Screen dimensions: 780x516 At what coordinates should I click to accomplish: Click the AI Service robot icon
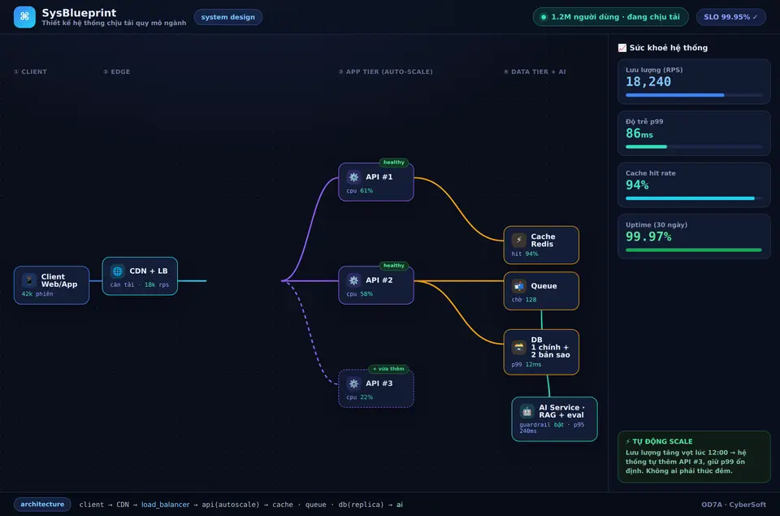526,411
